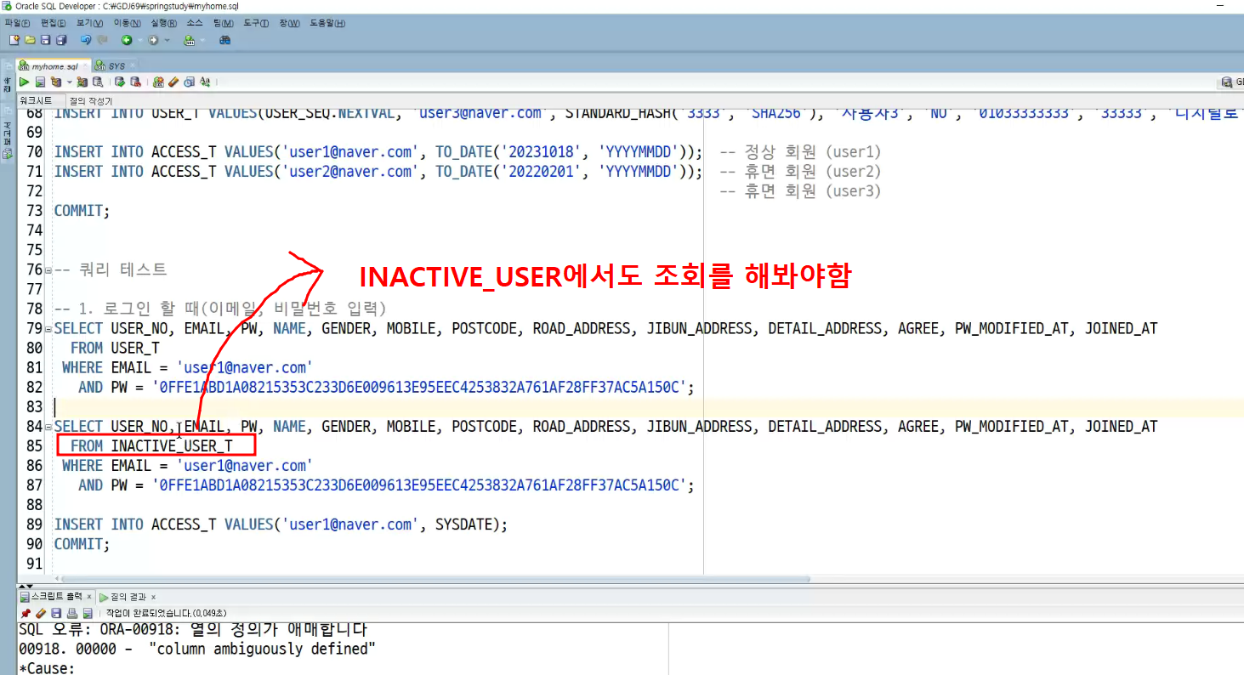Close the myhome.sql tab
1244x675 pixels.
85,65
